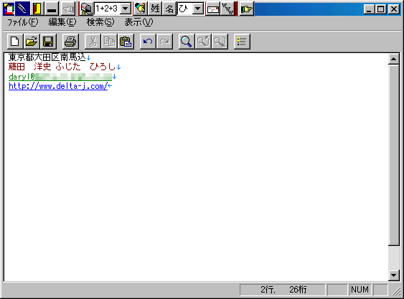This screenshot has width=404, height=299.
Task: Open the 検索(S) menu
Action: pos(100,22)
